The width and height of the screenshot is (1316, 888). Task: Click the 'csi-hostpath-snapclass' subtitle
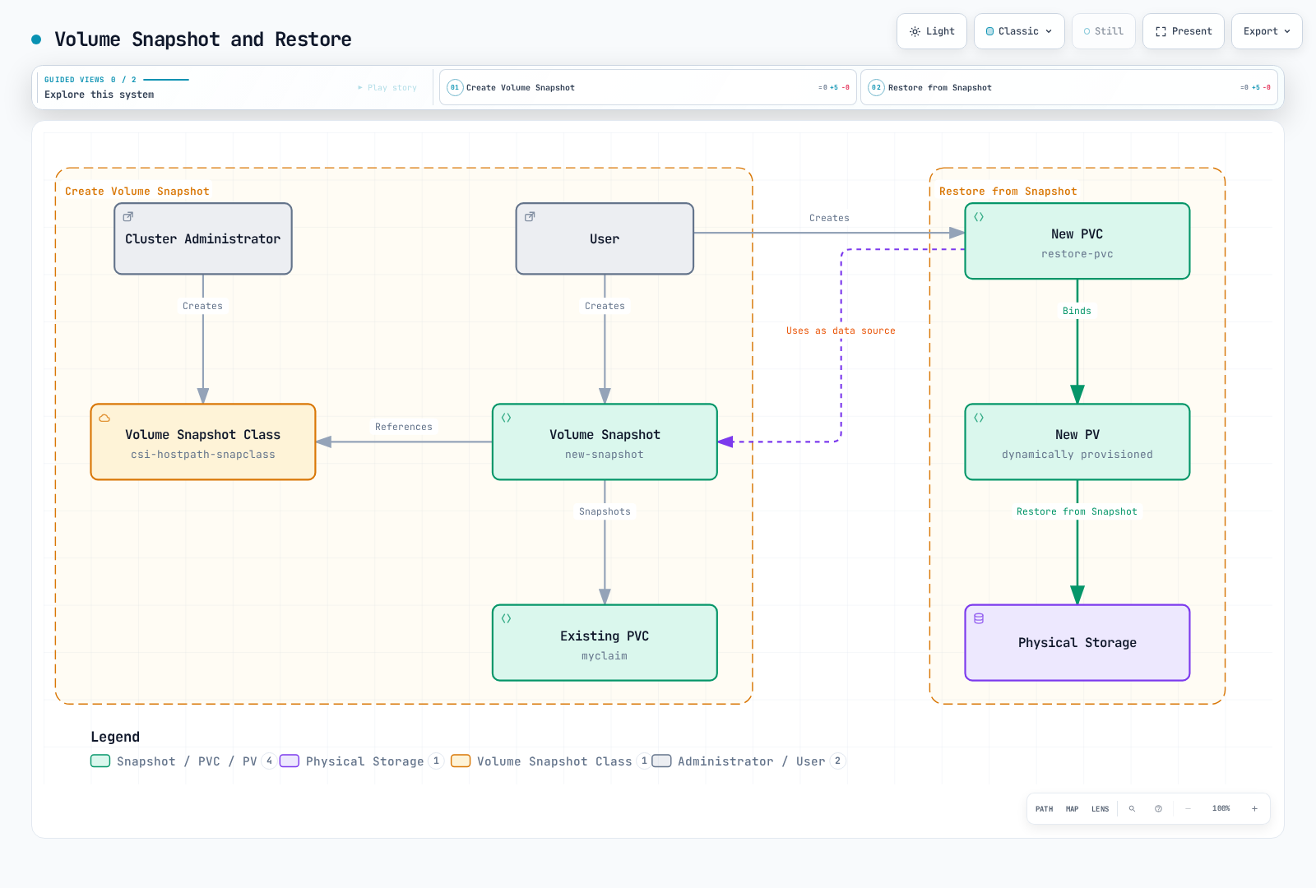pos(203,455)
